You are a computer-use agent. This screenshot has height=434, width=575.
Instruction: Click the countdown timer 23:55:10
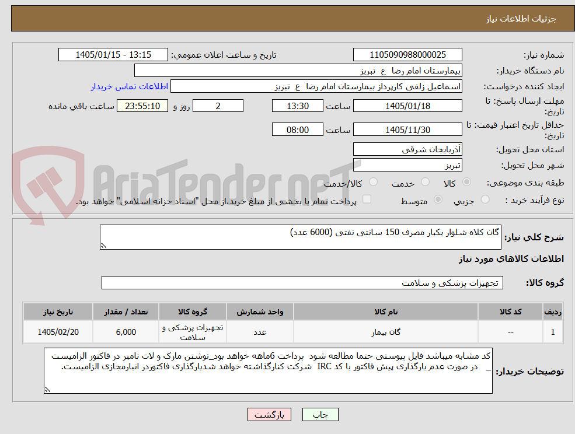[x=142, y=106]
